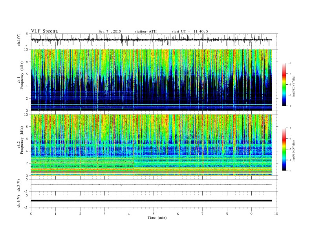Click the '-3' label on upper colorbar

click(289, 63)
